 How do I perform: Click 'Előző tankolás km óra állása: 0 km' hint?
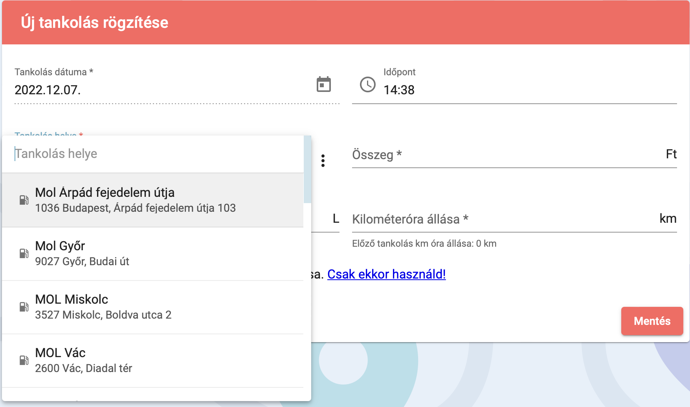pyautogui.click(x=424, y=244)
